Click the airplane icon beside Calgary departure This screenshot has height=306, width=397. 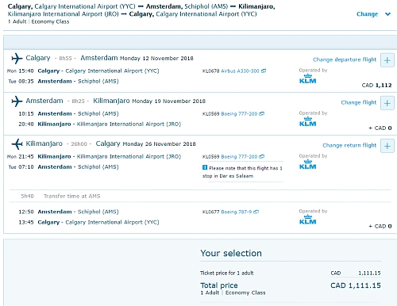pyautogui.click(x=17, y=58)
